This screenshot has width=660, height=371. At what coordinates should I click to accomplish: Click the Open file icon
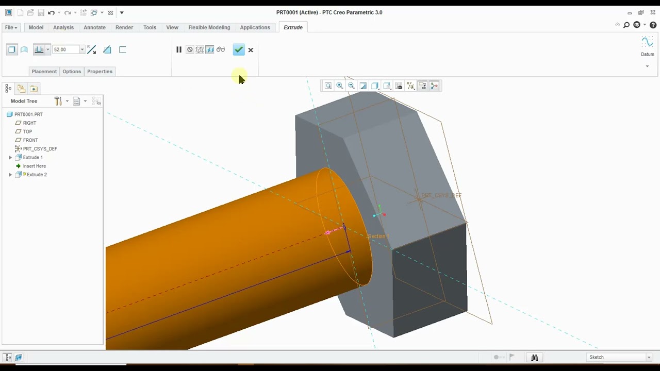tap(30, 12)
